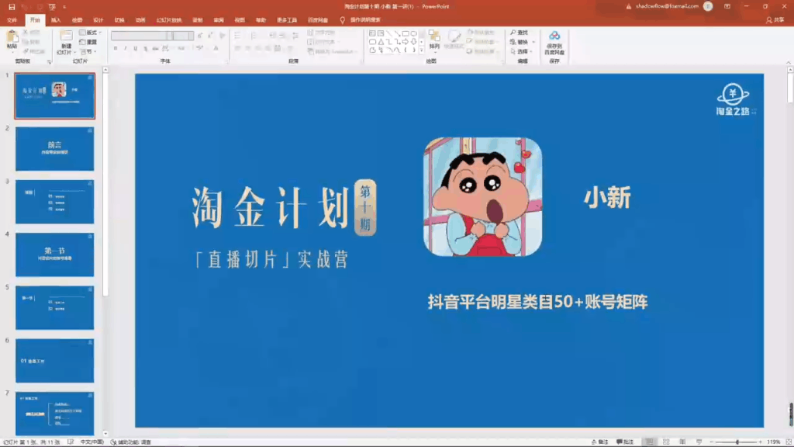Click the user account avatar
Screen dimensions: 794x447
(x=708, y=6)
